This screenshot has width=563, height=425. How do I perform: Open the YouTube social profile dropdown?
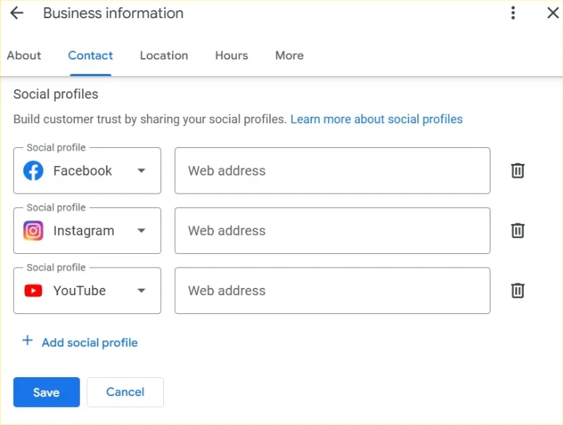(x=87, y=290)
